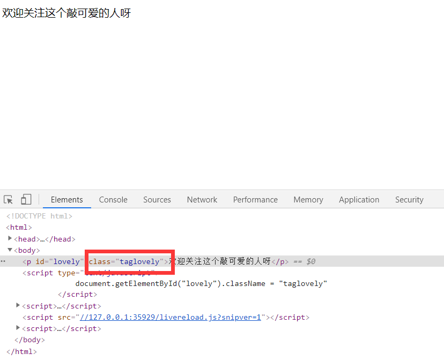
Task: Switch to the Application tab
Action: click(359, 200)
